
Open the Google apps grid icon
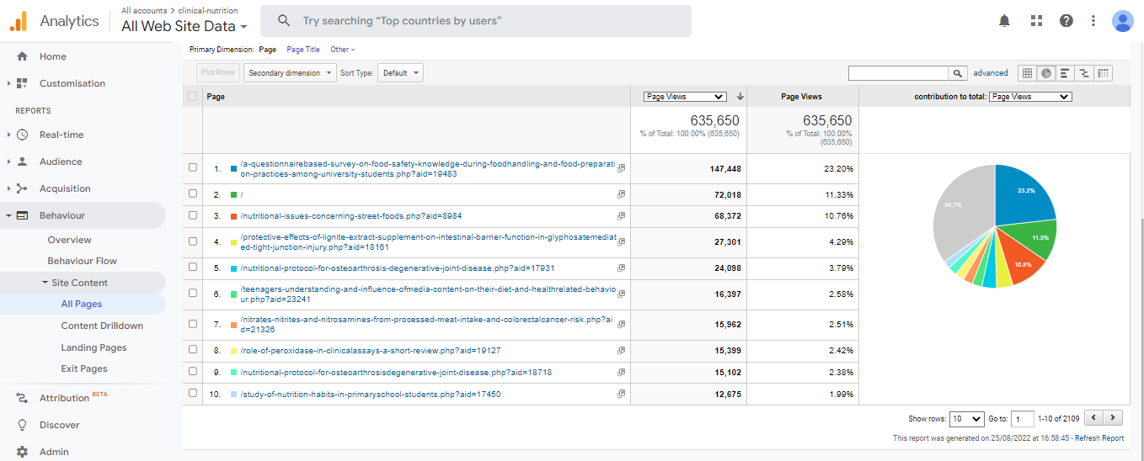[1036, 21]
